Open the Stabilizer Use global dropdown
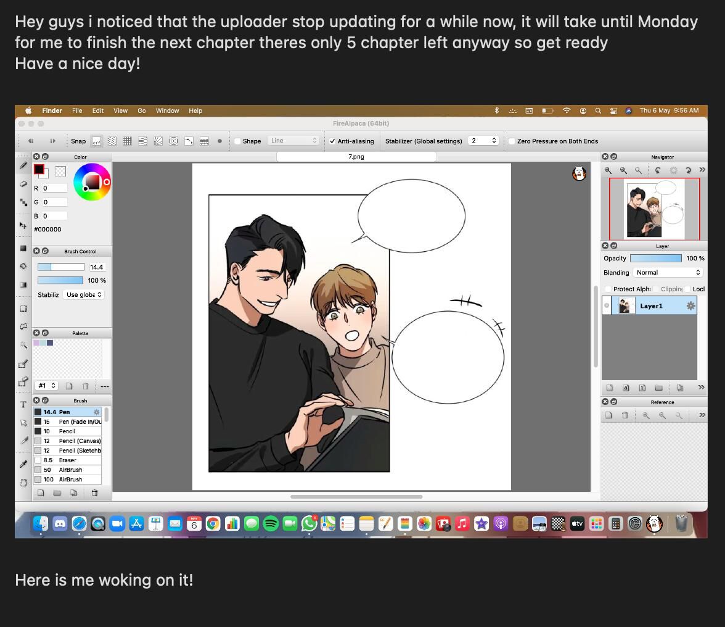 click(84, 295)
